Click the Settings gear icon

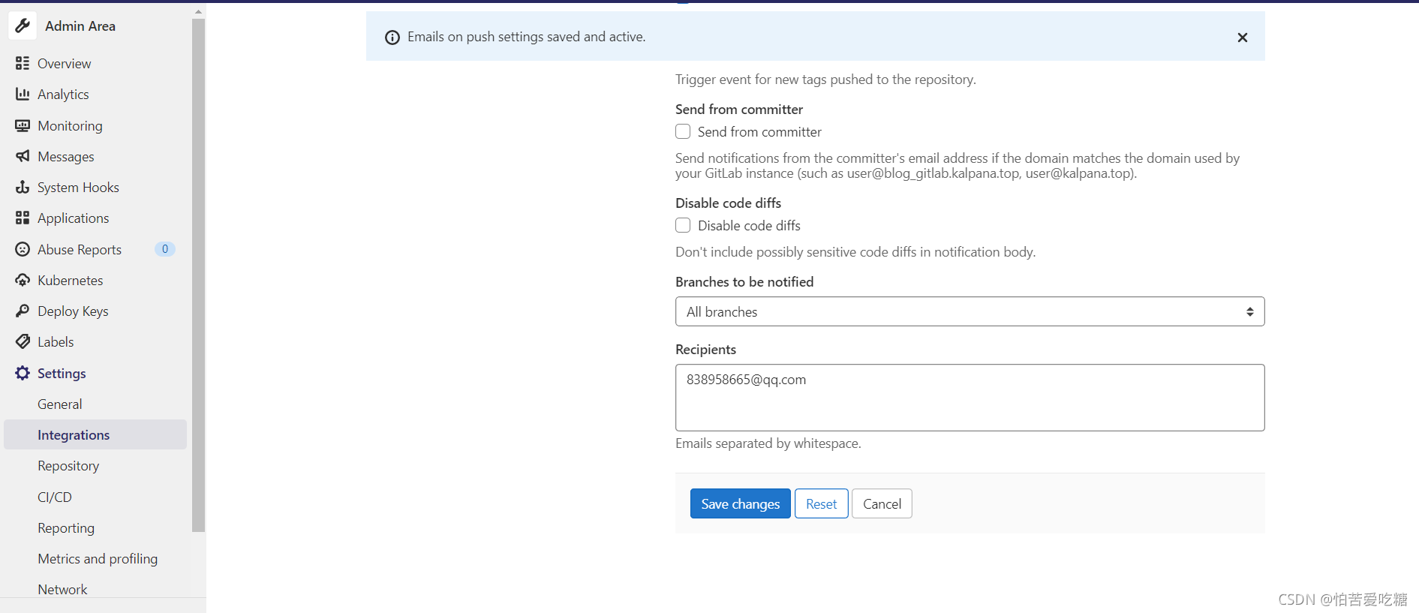[x=23, y=373]
